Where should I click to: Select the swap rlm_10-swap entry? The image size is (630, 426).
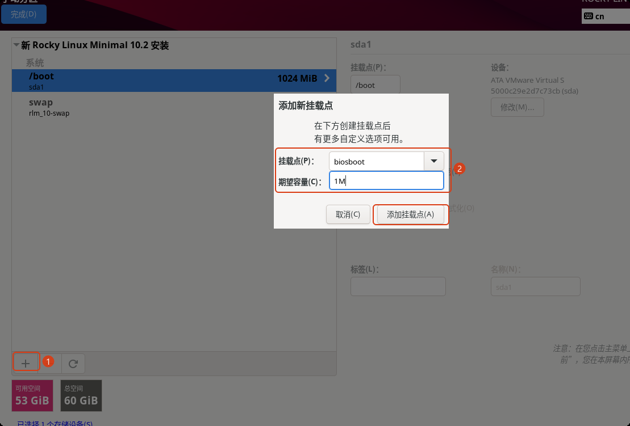(x=174, y=108)
